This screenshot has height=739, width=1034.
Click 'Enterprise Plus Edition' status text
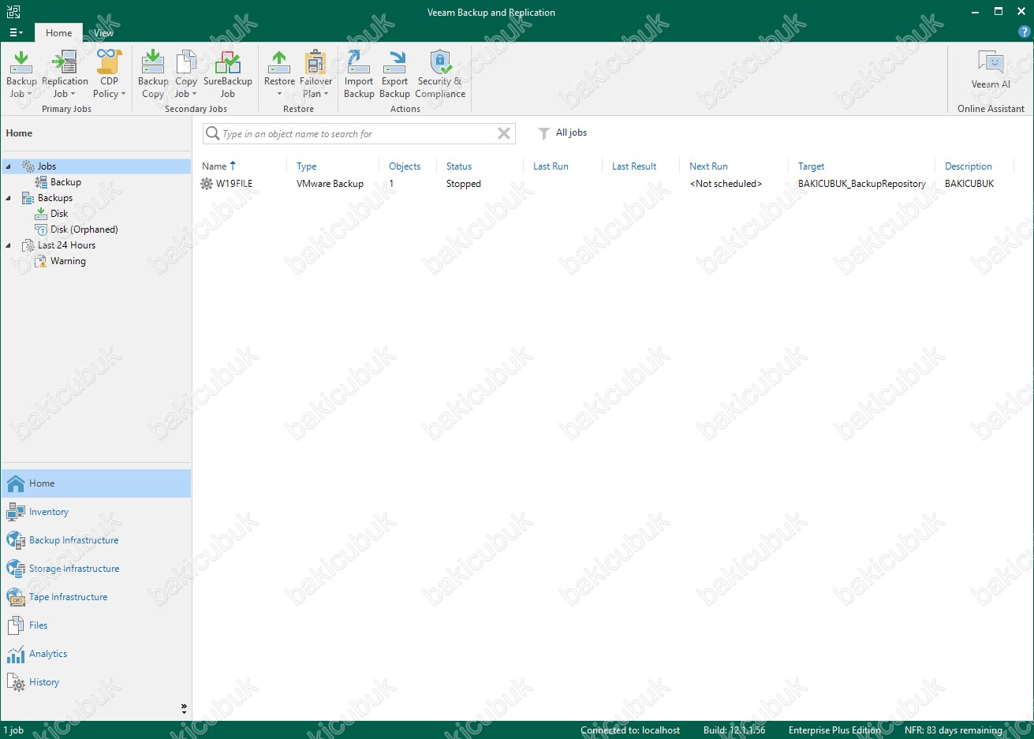[x=834, y=730]
